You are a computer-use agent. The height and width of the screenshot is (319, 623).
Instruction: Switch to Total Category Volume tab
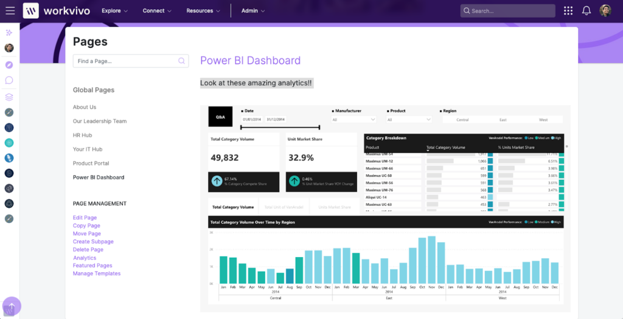point(233,207)
